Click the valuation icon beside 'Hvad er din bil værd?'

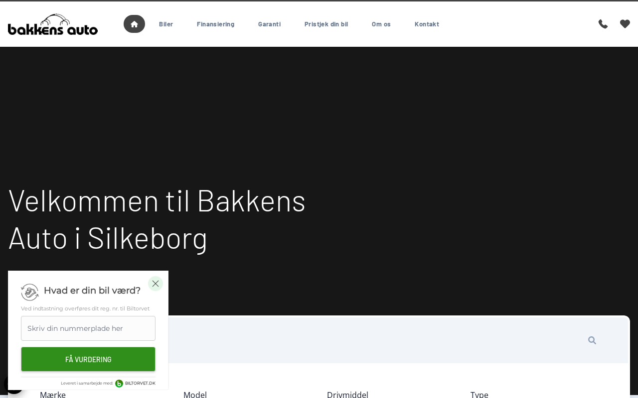click(x=30, y=292)
